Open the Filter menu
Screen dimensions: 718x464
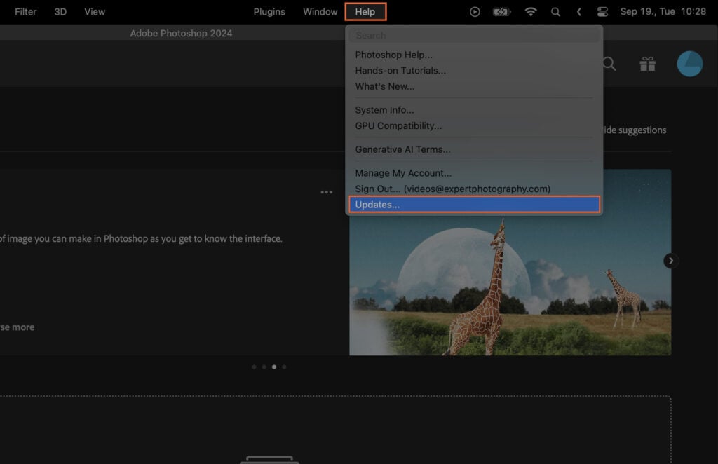(25, 11)
